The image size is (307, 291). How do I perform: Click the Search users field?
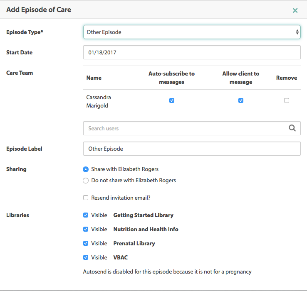[185, 128]
